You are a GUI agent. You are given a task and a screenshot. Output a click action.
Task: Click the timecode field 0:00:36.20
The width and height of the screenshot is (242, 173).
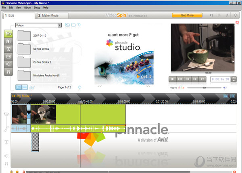tap(220, 79)
